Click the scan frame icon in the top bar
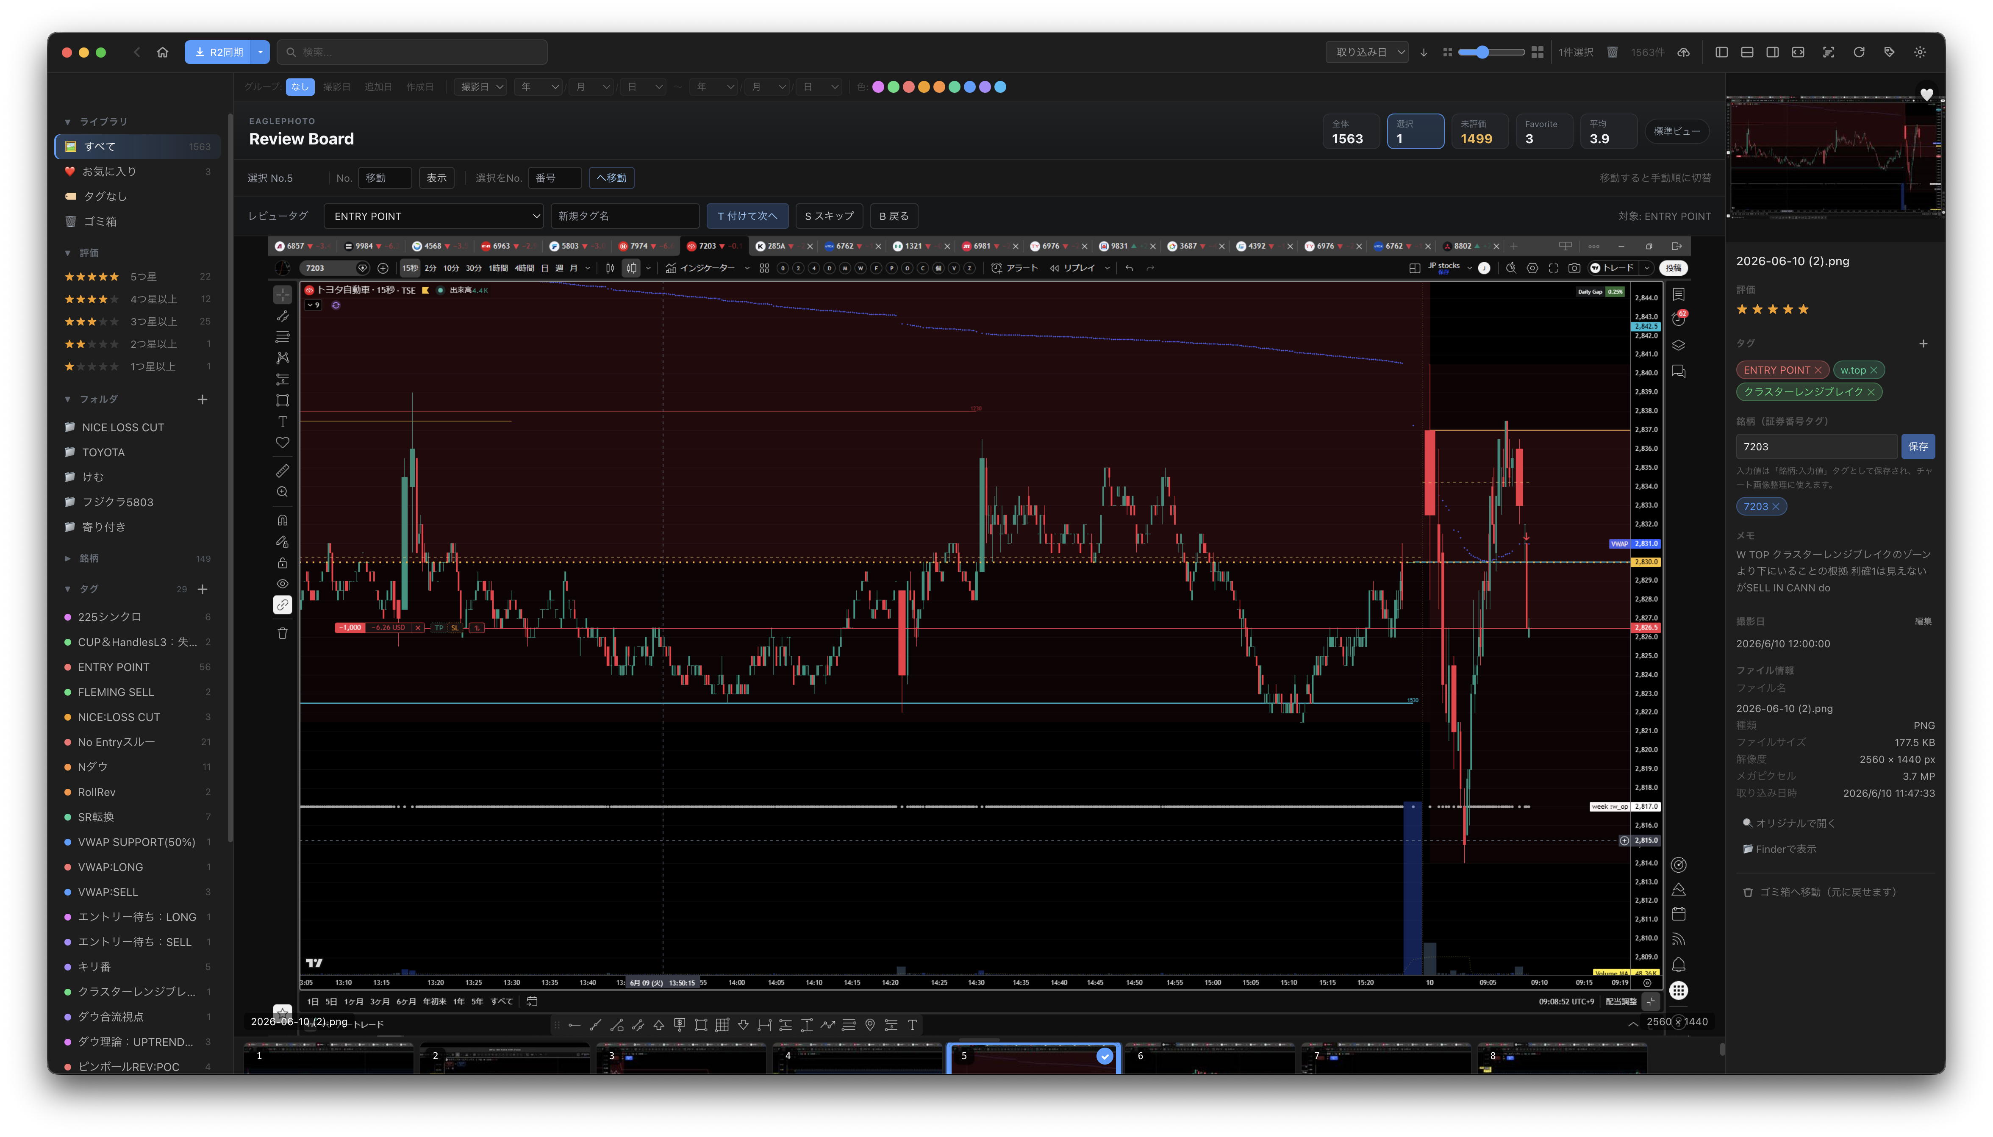The width and height of the screenshot is (1993, 1137). 1828,53
